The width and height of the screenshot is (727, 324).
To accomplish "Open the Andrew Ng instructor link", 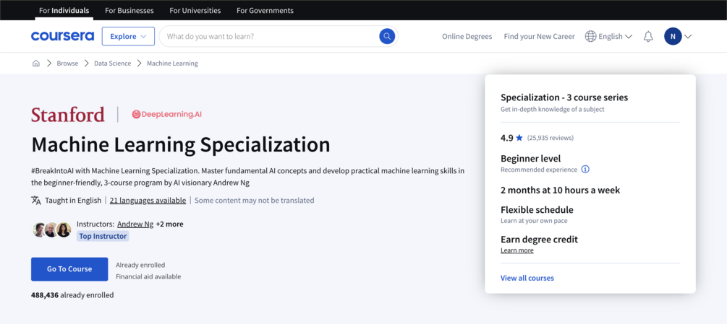I will [x=135, y=224].
